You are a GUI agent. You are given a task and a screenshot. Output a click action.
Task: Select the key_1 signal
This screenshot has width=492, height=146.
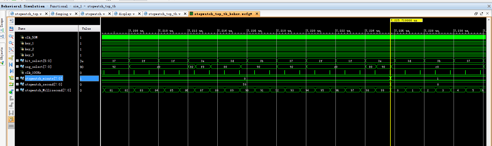pos(29,43)
